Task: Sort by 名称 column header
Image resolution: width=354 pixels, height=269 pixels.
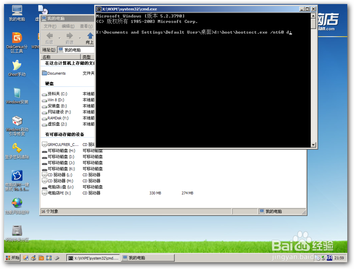Action: coord(61,57)
